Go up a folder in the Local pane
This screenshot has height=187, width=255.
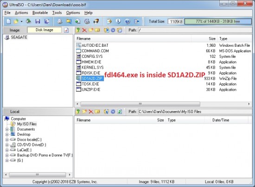point(78,112)
